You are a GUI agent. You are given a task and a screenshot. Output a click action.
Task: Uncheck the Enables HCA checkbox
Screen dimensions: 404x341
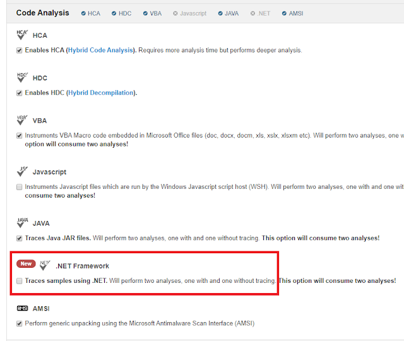click(x=20, y=51)
